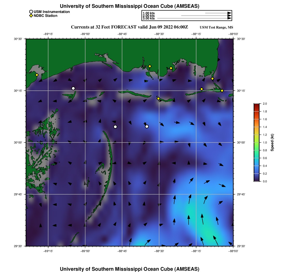Click the right-axis '29°45'' latitude label

[x=241, y=194]
